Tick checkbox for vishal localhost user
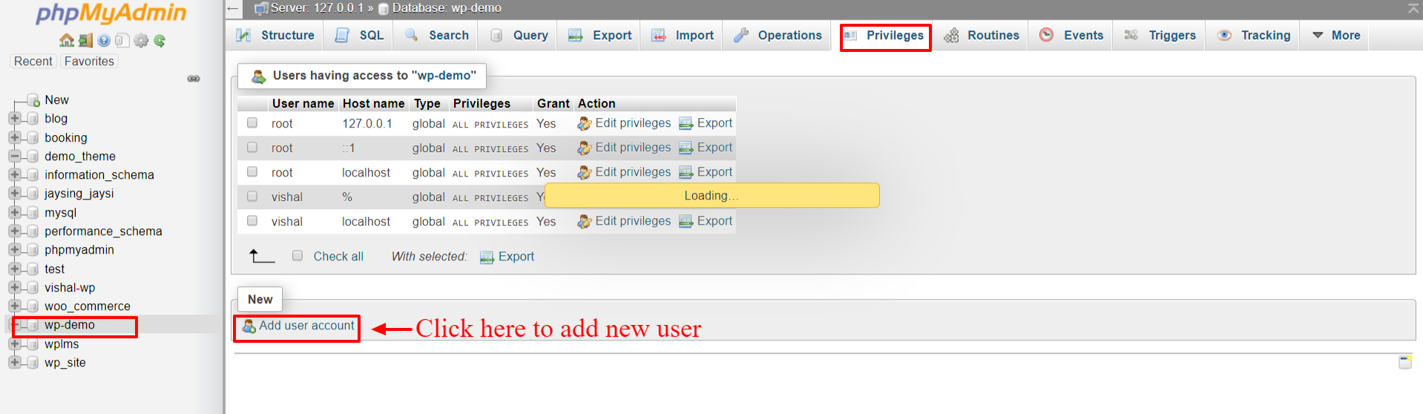 coord(252,221)
